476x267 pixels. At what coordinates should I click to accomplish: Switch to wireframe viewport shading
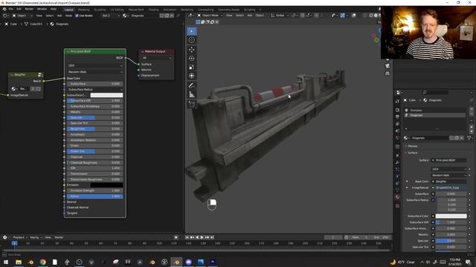pos(371,16)
